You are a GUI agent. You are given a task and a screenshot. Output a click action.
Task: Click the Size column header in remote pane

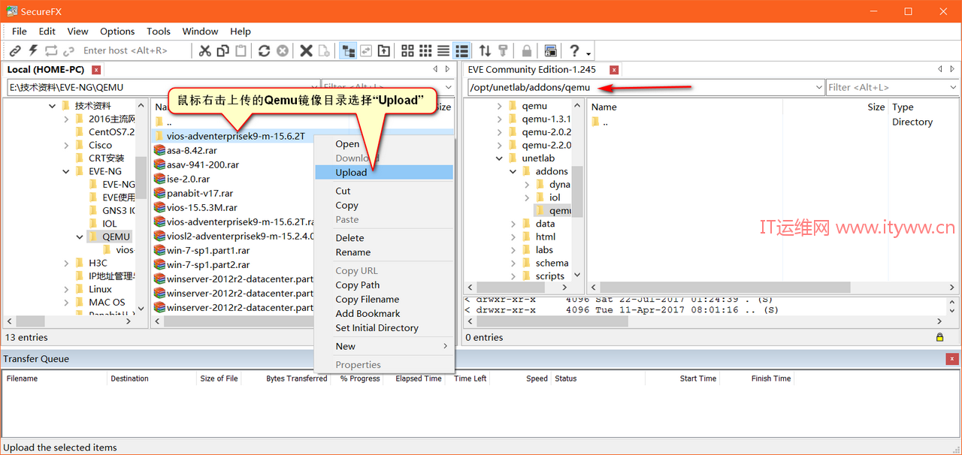click(876, 107)
